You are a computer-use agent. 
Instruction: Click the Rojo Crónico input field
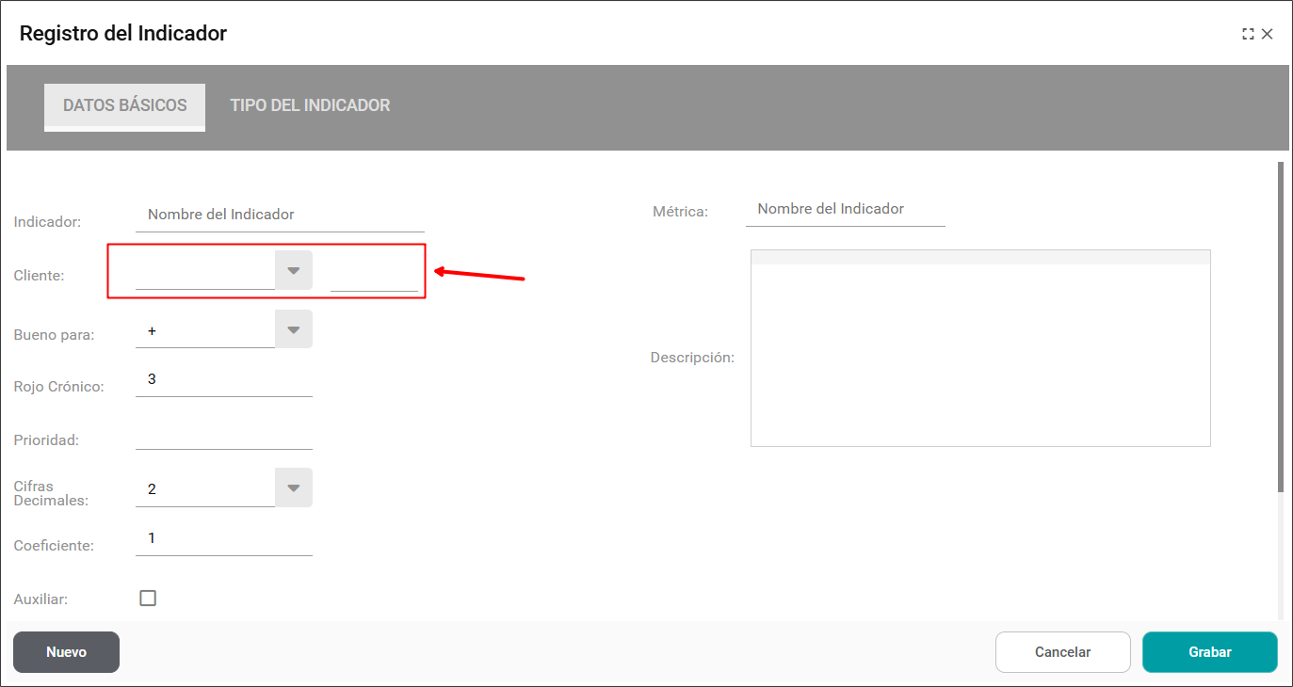pos(223,380)
